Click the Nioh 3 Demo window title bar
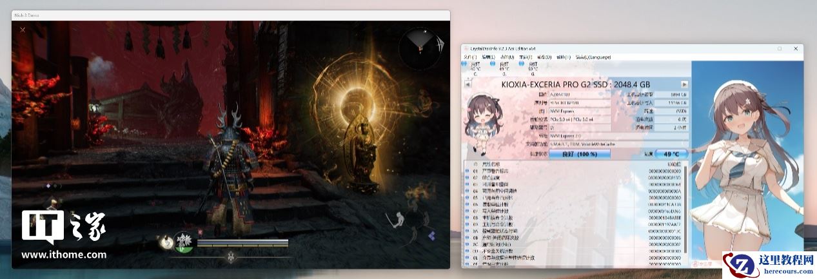This screenshot has height=279, width=817. click(x=231, y=15)
